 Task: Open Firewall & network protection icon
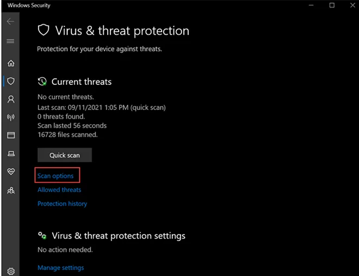tap(11, 117)
